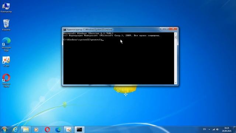Click the cmd scrollbar up arrow

(x=176, y=34)
